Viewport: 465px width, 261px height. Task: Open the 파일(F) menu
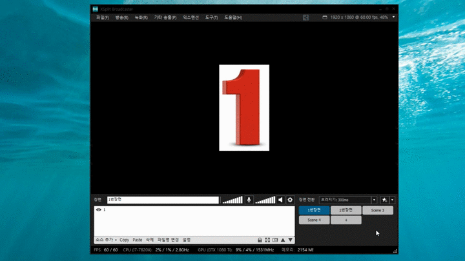coord(103,17)
